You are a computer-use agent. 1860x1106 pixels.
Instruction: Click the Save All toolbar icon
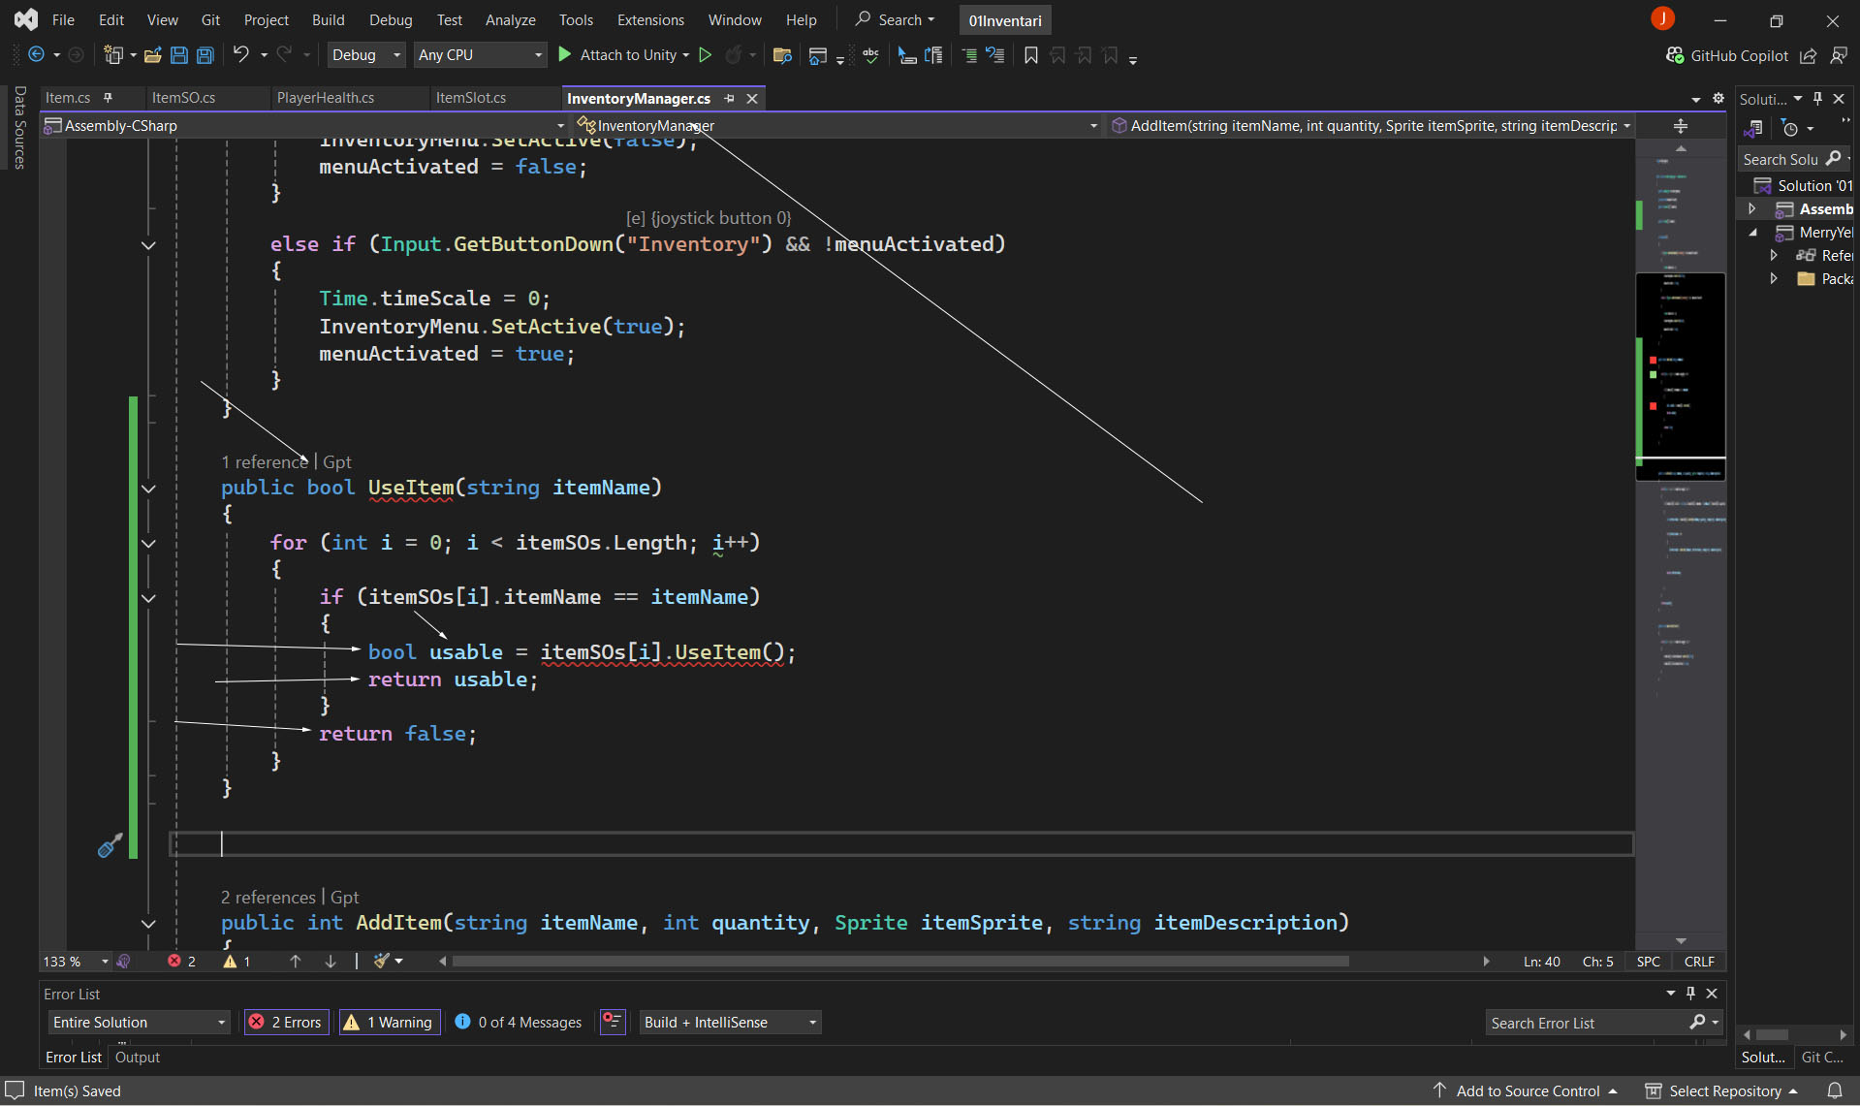(x=205, y=55)
